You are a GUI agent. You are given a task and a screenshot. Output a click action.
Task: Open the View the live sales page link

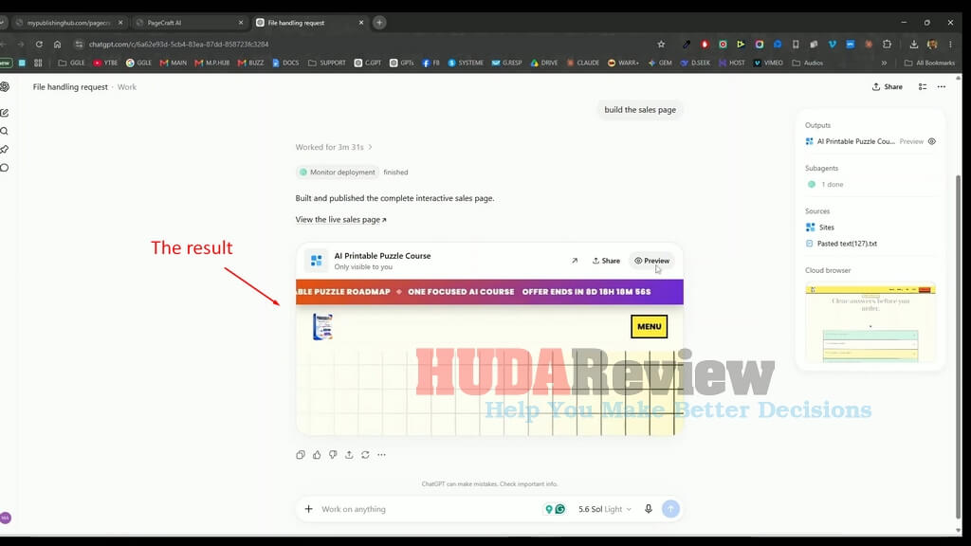[x=340, y=220]
